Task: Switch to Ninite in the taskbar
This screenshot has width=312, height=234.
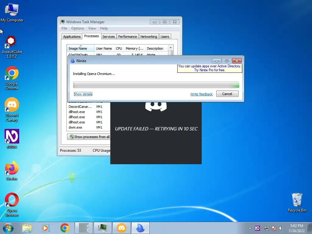Action: [140, 228]
